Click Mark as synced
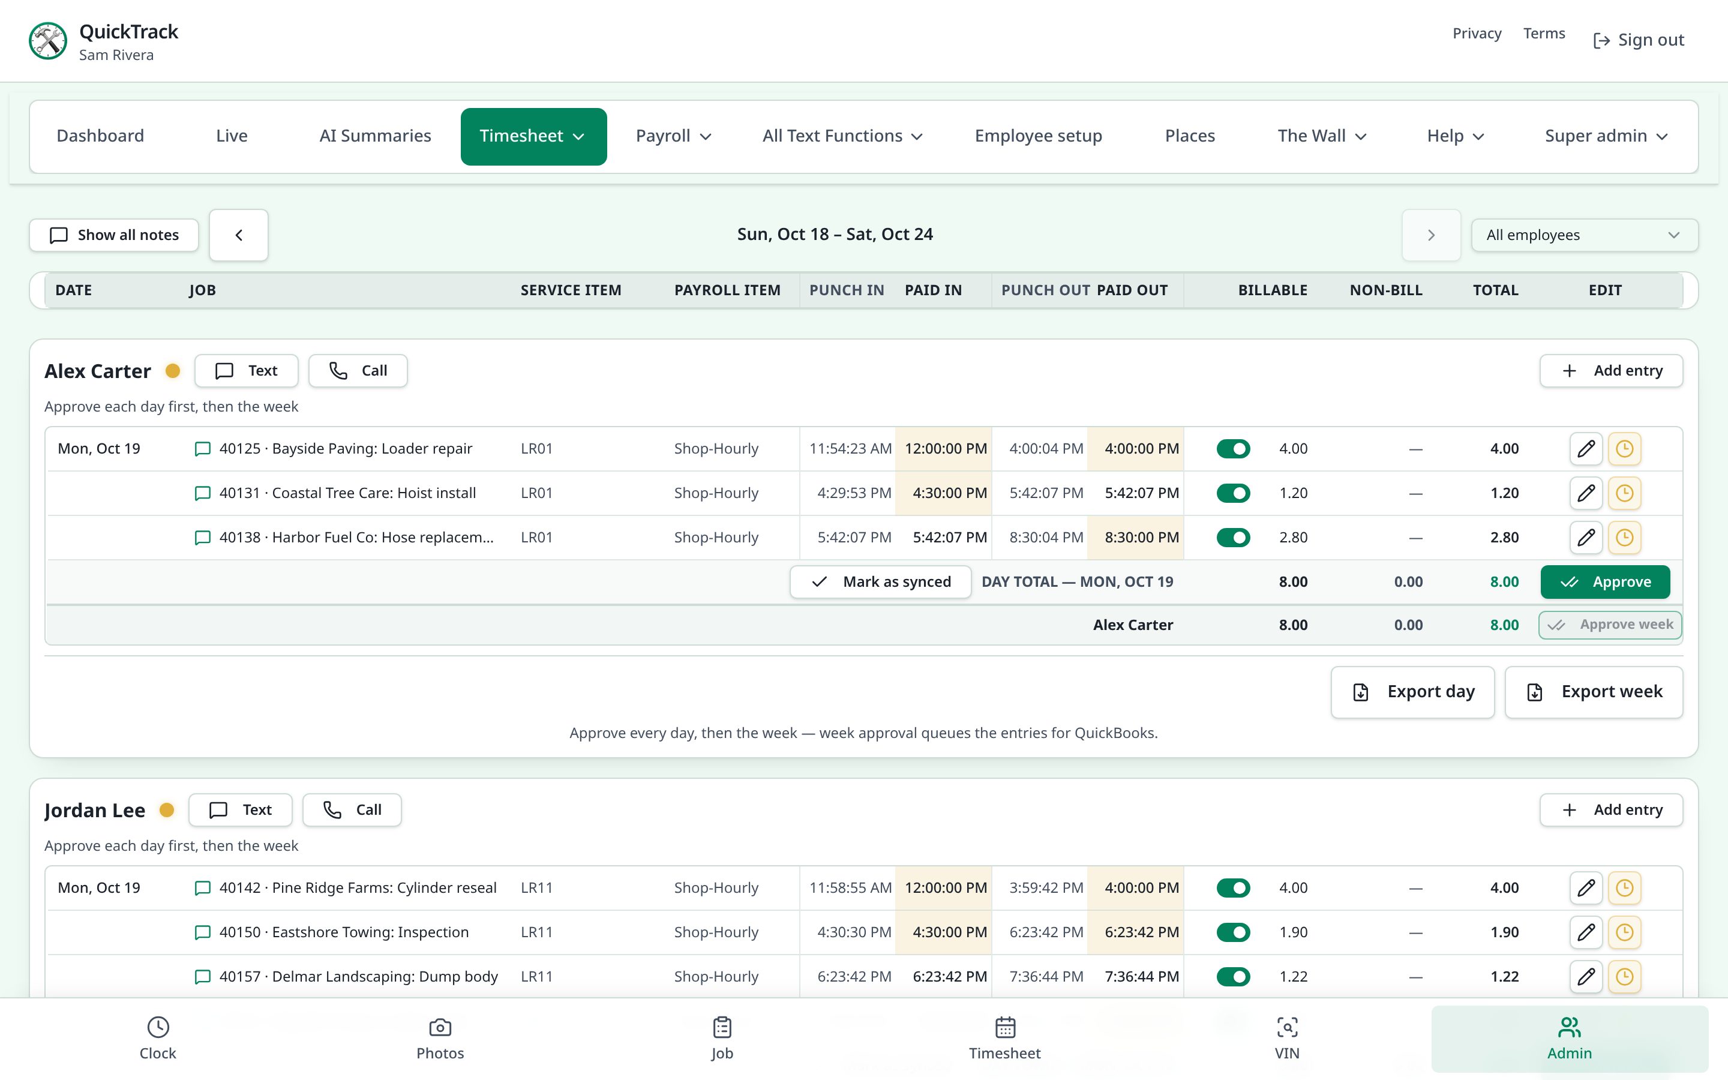 click(x=880, y=582)
